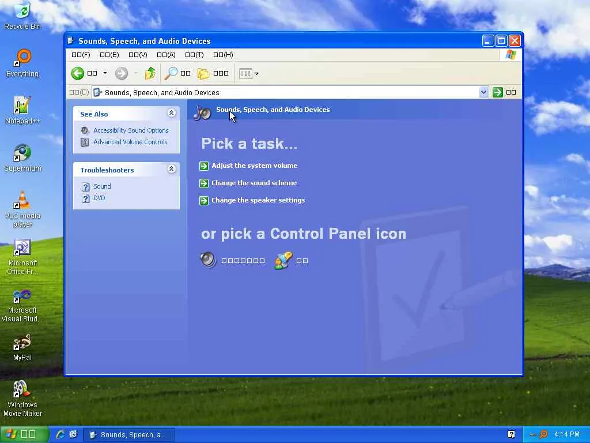Open the (V) View menu
Screen dimensions: 590x443
pos(138,55)
